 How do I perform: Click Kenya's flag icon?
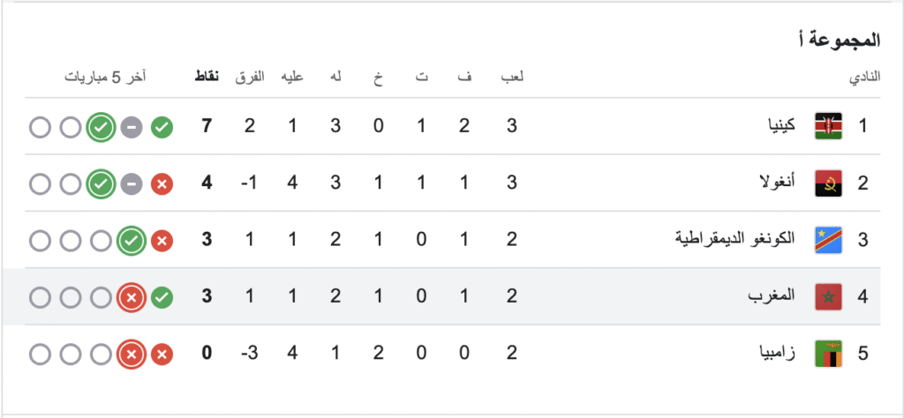pyautogui.click(x=828, y=126)
